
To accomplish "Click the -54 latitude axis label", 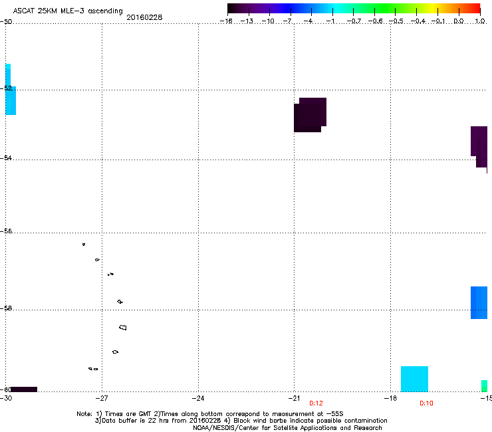I will coord(6,158).
